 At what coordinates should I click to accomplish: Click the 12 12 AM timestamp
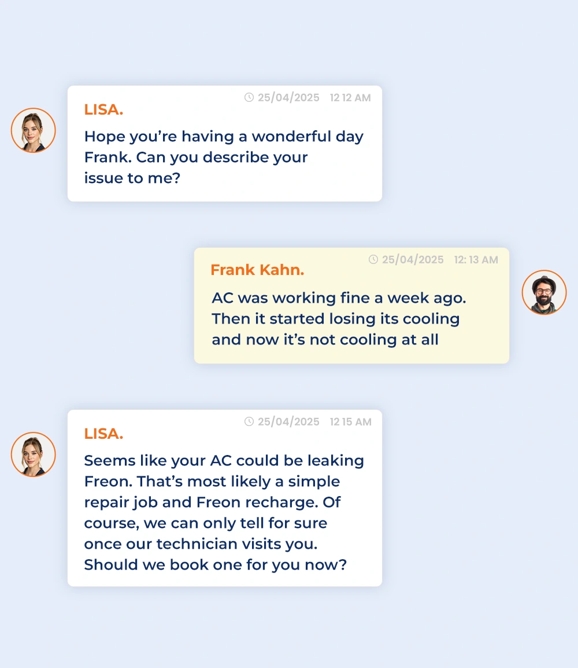(350, 98)
